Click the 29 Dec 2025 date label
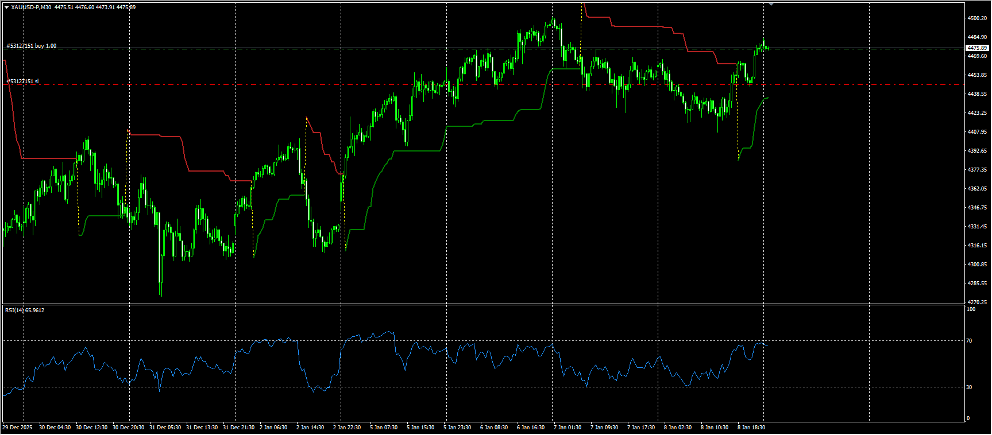 click(17, 428)
